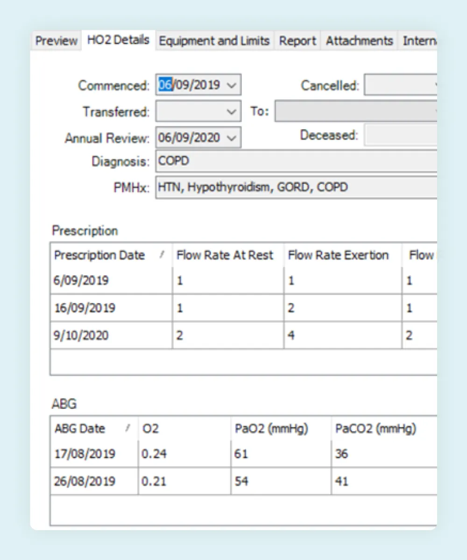
Task: Select ABG date 17/08/2019 cell
Action: [94, 454]
